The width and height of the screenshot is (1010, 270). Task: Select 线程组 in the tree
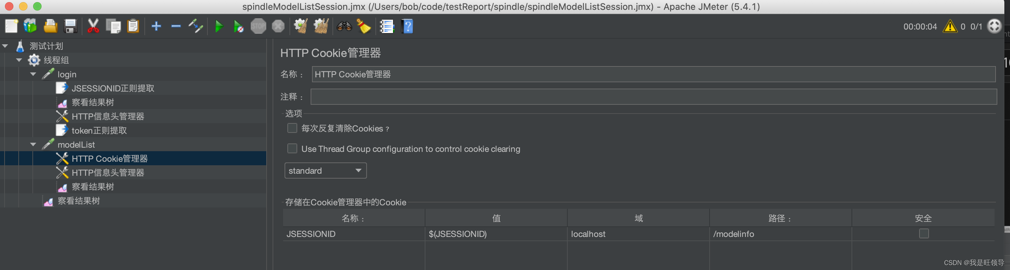pos(56,60)
